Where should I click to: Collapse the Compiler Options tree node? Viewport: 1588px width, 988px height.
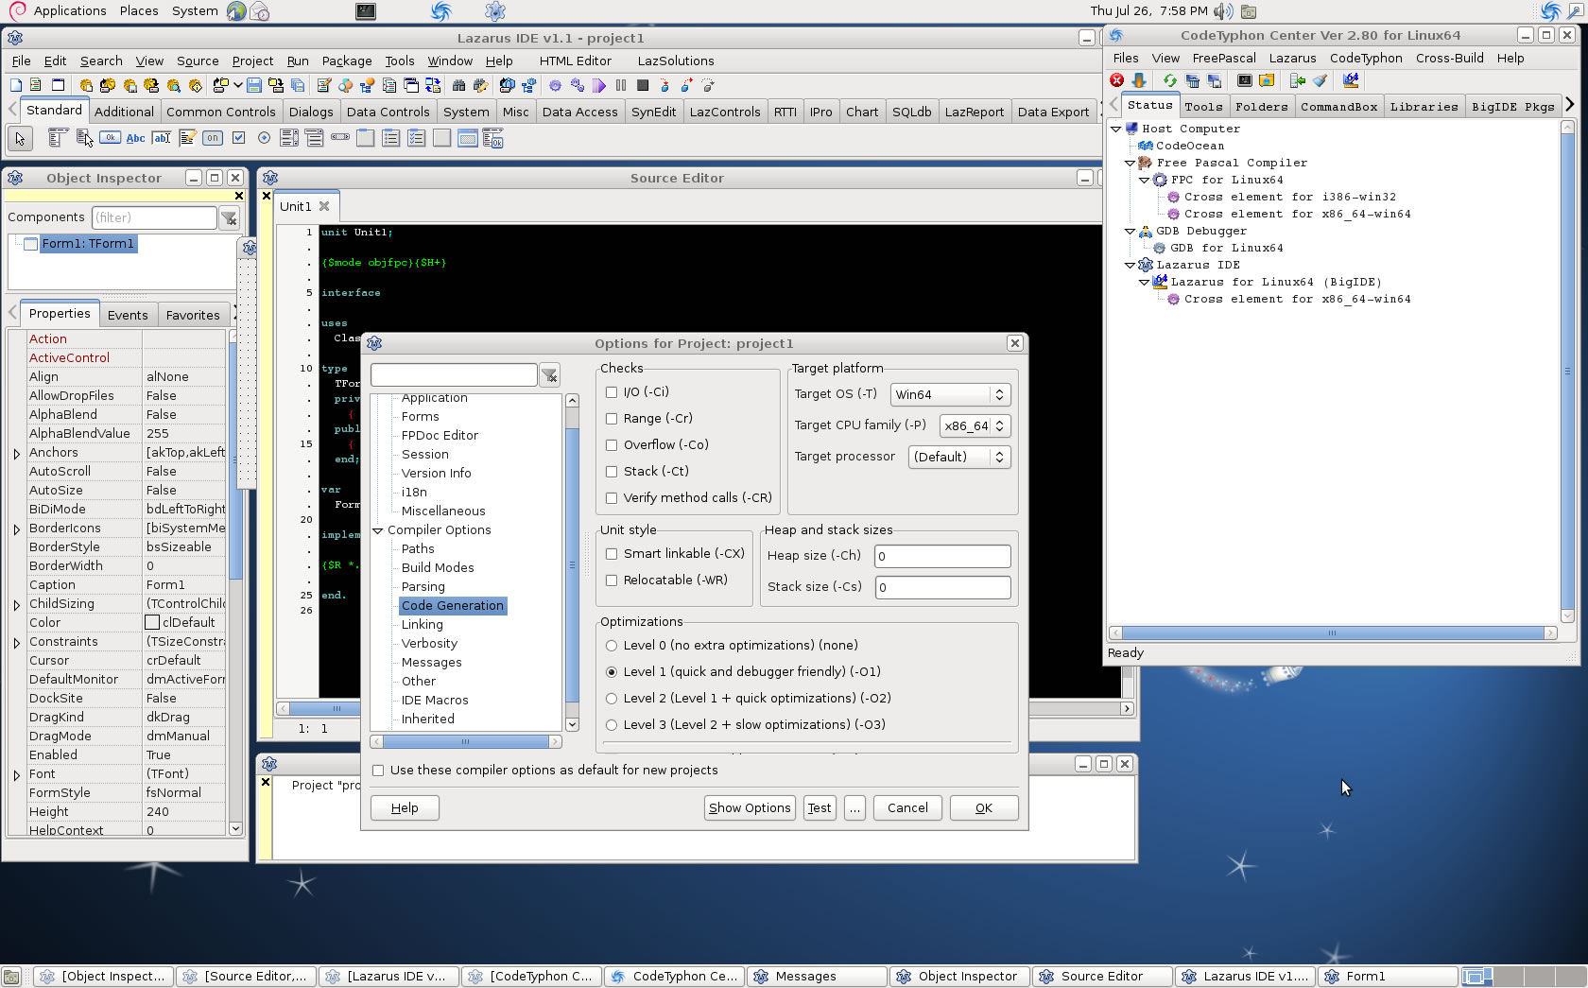tap(378, 530)
